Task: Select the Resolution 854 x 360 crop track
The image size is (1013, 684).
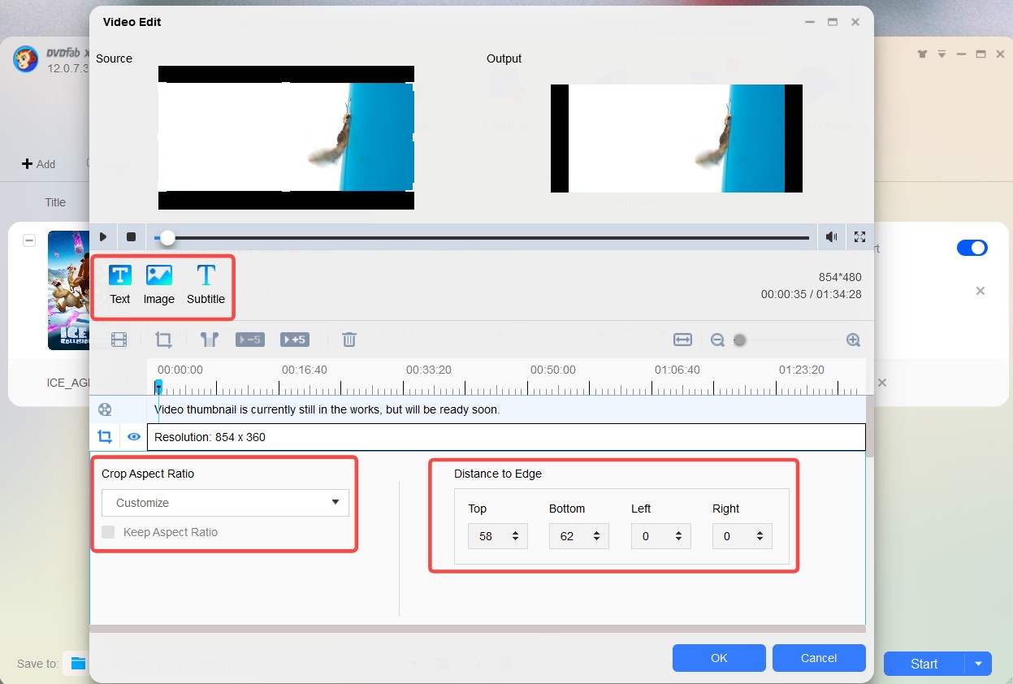Action: tap(506, 437)
